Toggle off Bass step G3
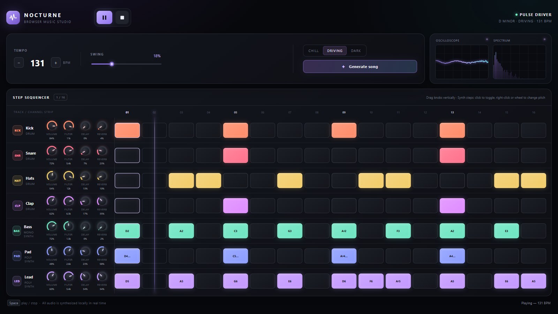This screenshot has width=558, height=314. (x=290, y=231)
